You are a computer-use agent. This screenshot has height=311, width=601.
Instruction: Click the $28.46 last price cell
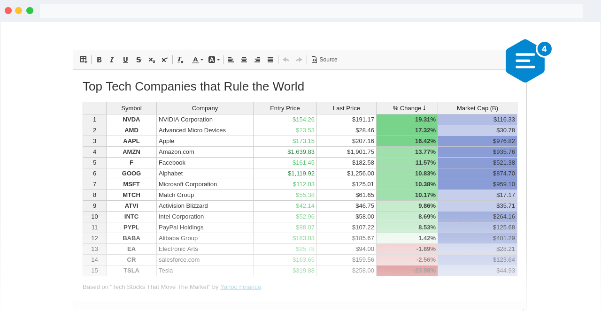pyautogui.click(x=347, y=130)
